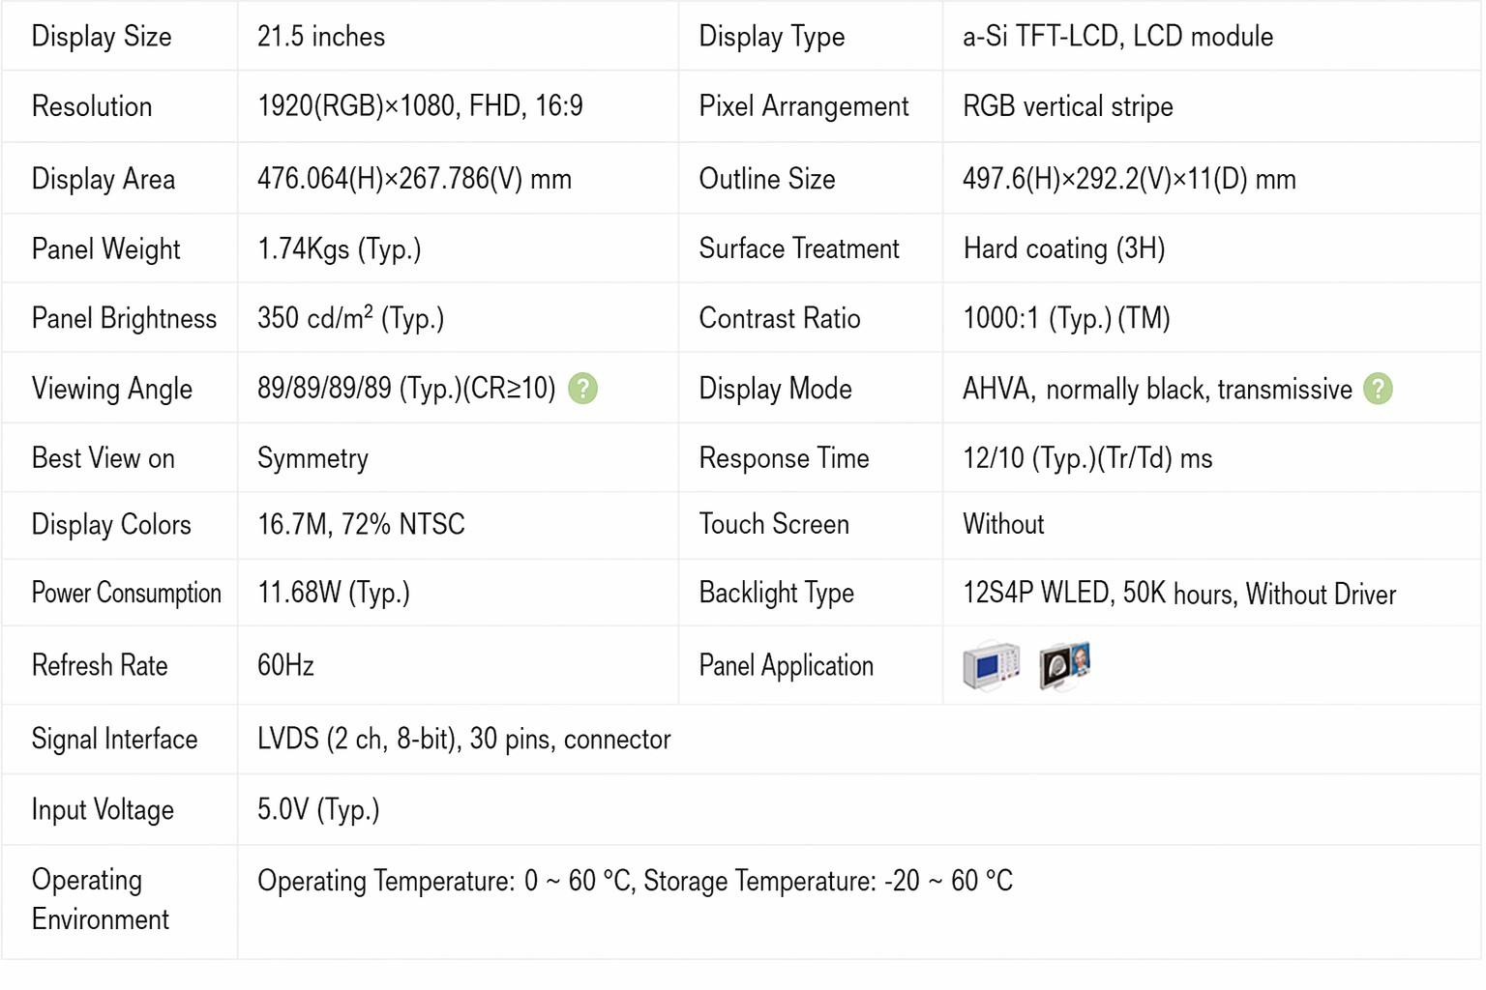
Task: Select the Outline Size dimensions value
Action: 1129,179
